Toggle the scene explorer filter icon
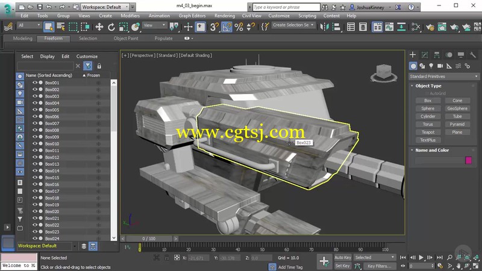 click(87, 66)
